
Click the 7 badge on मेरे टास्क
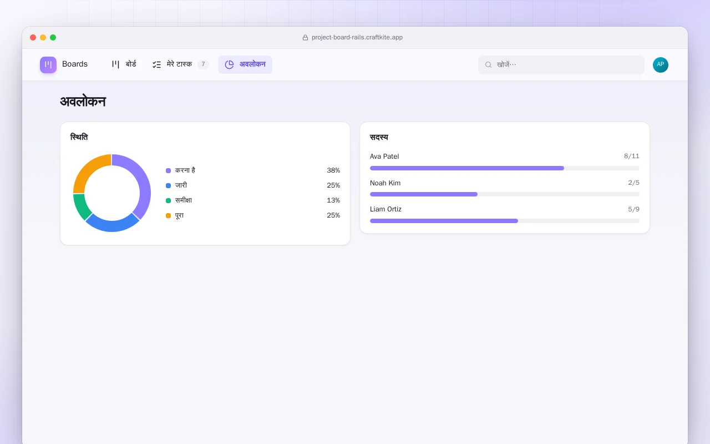pyautogui.click(x=203, y=64)
